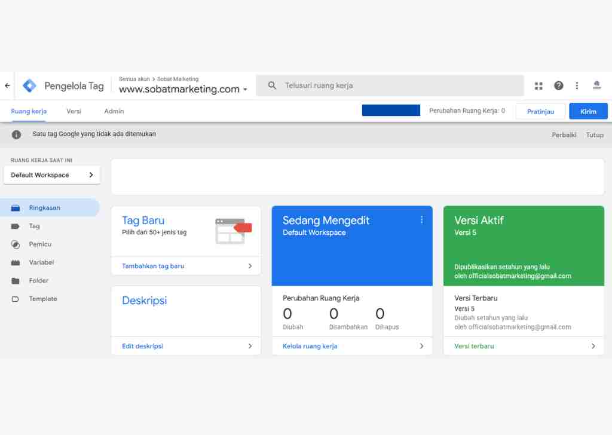Click the Template sidebar icon

pos(15,299)
